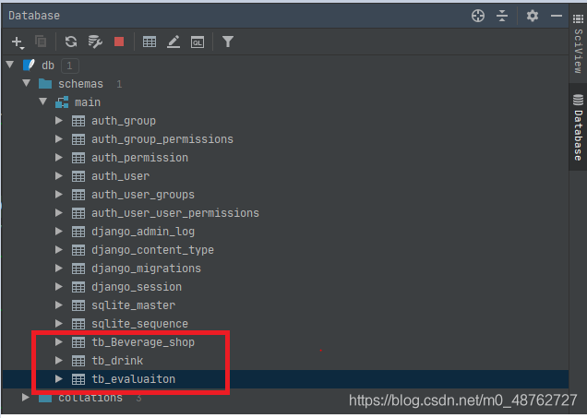Click the schemas folder icon
Image resolution: width=587 pixels, height=418 pixels.
click(x=45, y=83)
